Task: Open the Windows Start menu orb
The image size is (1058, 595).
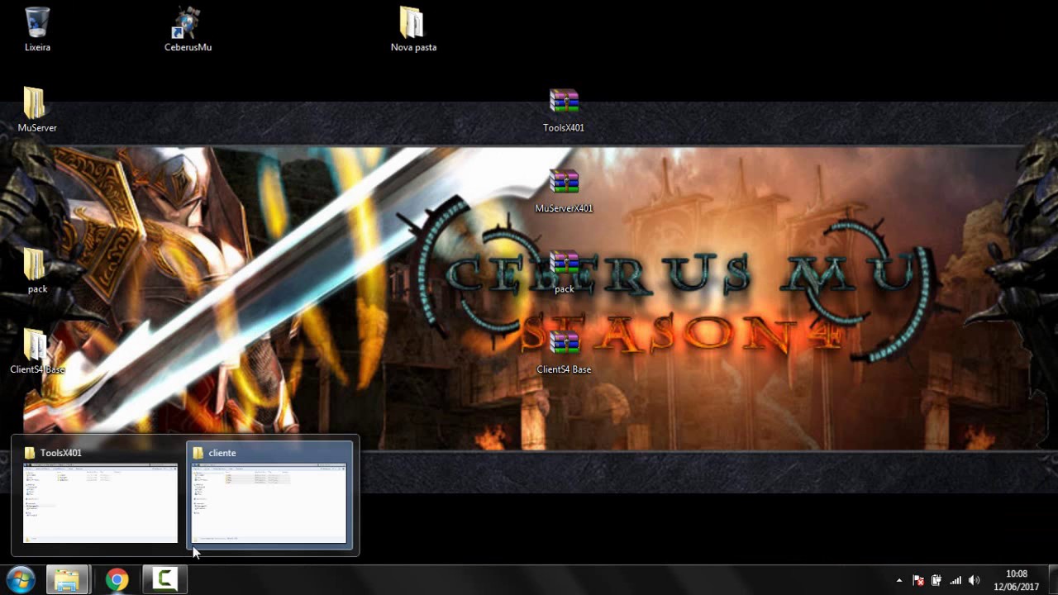Action: 20,579
